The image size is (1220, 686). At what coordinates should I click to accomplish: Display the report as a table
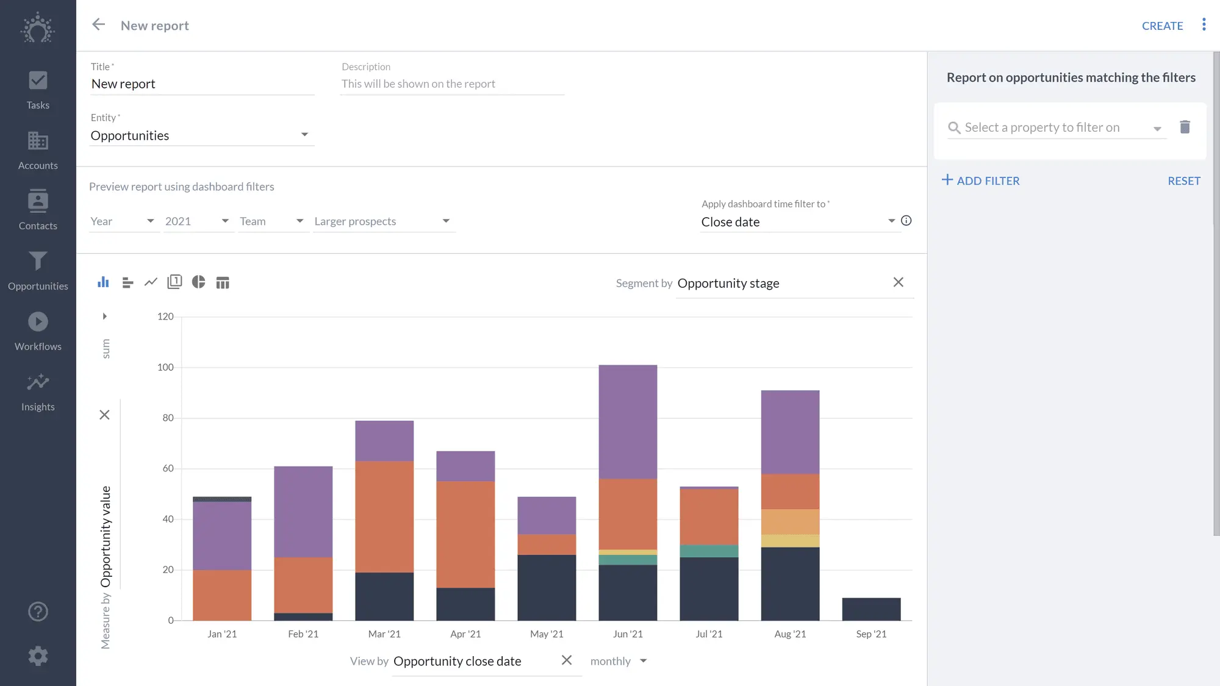[x=223, y=282]
